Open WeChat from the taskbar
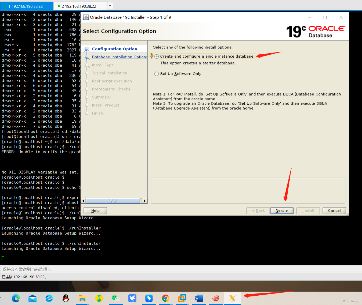 click(x=116, y=298)
